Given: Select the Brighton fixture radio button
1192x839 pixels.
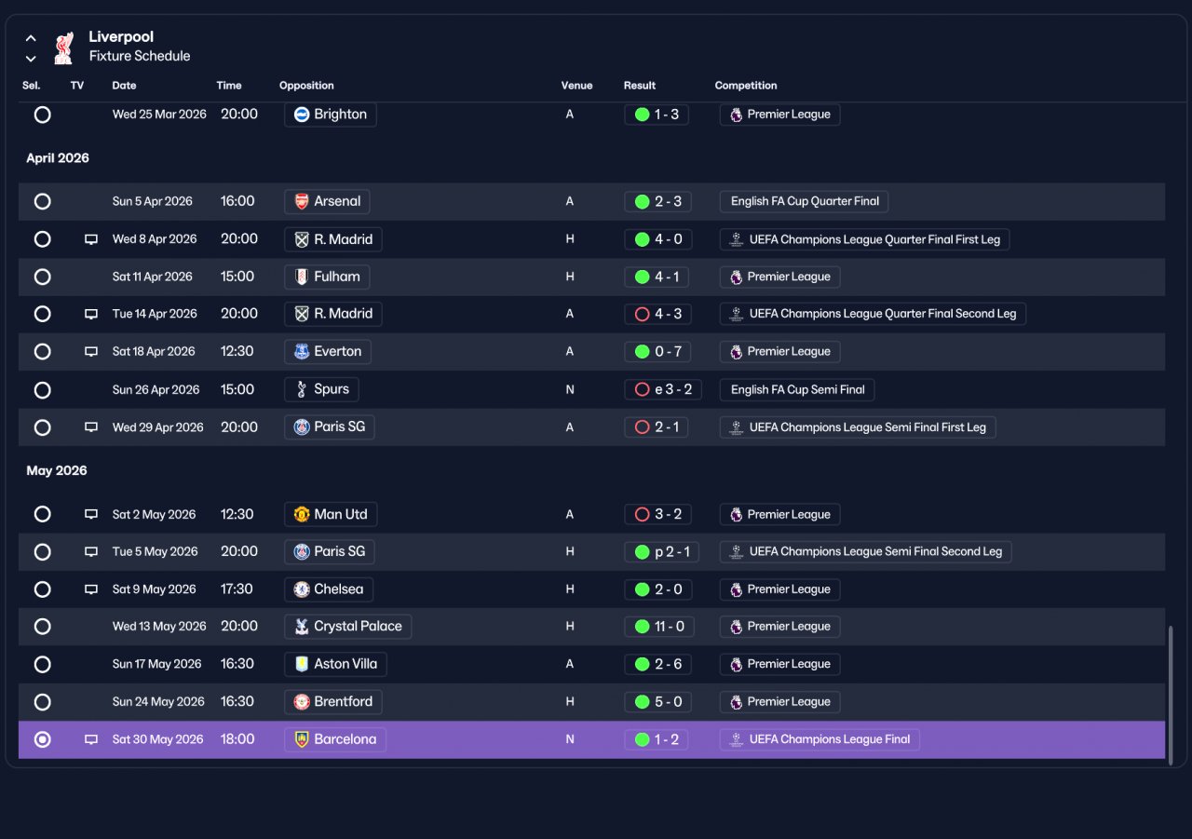Looking at the screenshot, I should (x=42, y=115).
